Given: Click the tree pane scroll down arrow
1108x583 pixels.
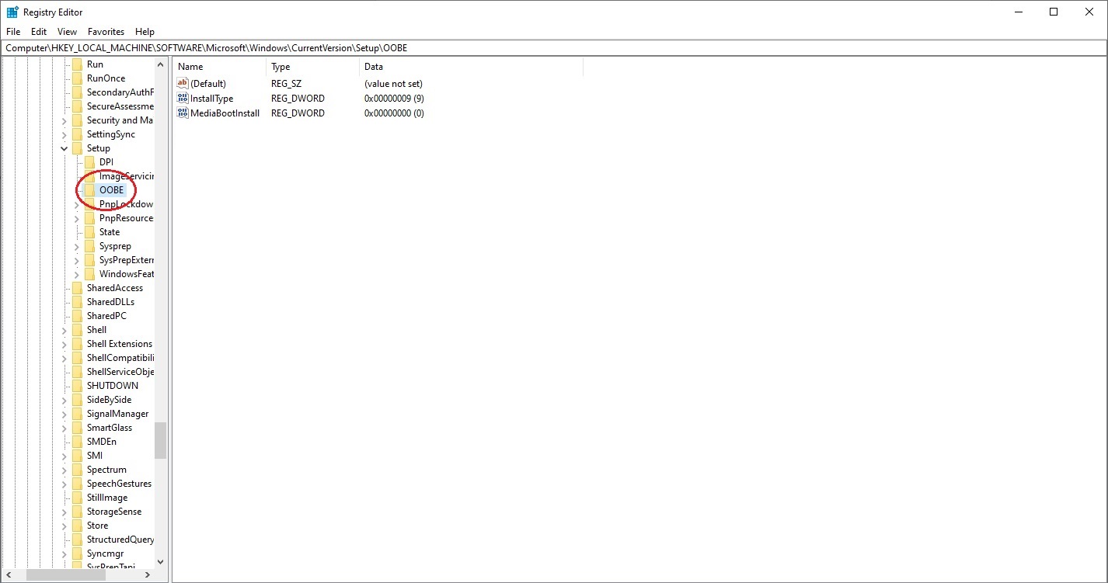Looking at the screenshot, I should (161, 561).
